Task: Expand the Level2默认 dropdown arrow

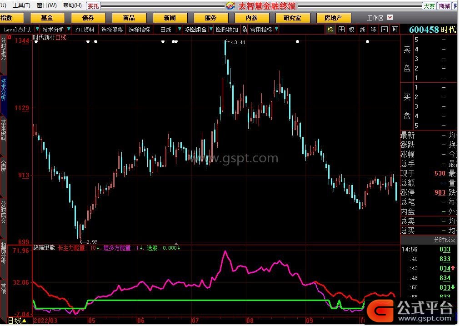Action: (x=37, y=30)
